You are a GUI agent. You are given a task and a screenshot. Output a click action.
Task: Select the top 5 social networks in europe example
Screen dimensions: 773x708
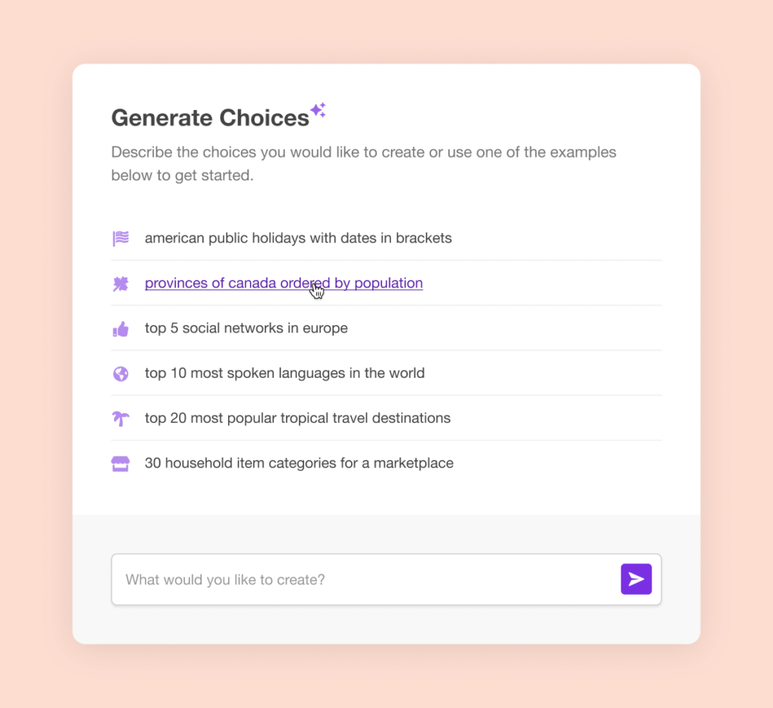click(246, 328)
